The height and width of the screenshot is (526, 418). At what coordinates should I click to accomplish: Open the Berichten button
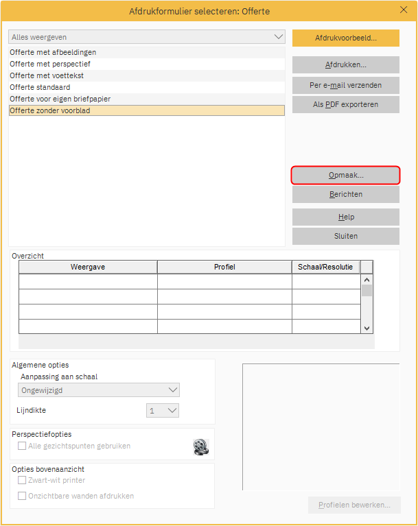click(346, 195)
